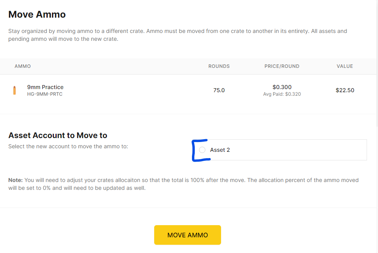This screenshot has width=378, height=253.
Task: Click the 9mm bullet icon
Action: (15, 90)
